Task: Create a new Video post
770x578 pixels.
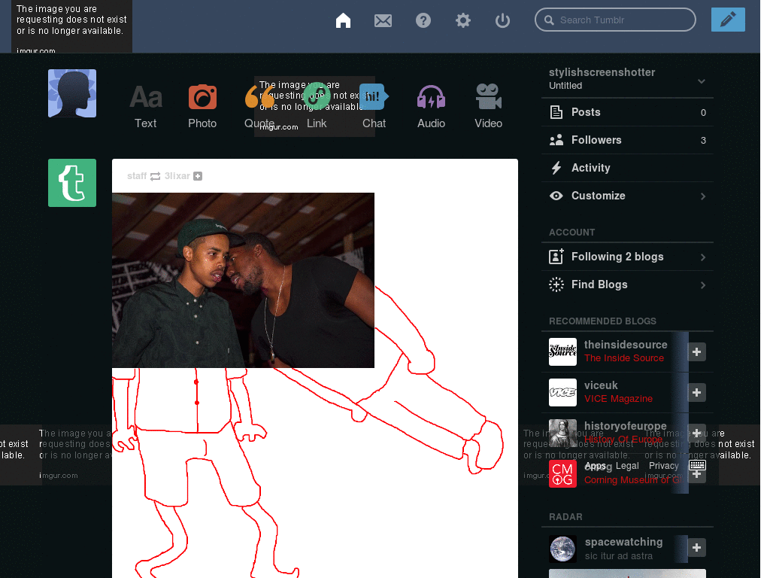Action: 488,106
